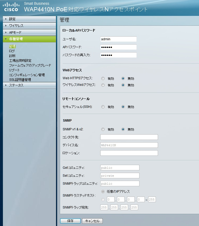Click last octet of SNMPトラップ宛先
Image resolution: width=199 pixels, height=226 pixels.
point(134,207)
